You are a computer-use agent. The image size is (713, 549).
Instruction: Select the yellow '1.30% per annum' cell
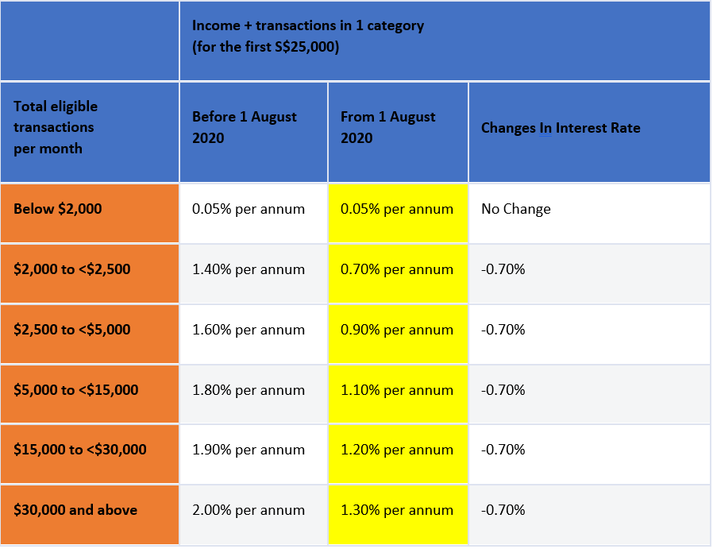[x=397, y=510]
